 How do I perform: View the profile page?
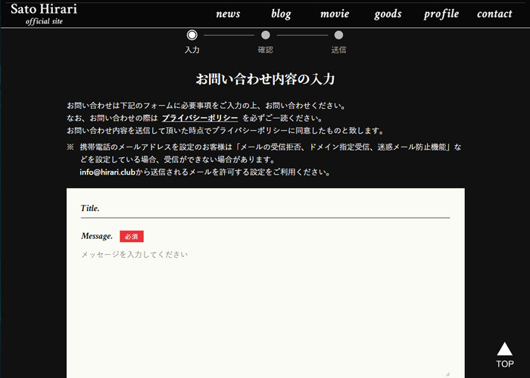click(x=441, y=14)
